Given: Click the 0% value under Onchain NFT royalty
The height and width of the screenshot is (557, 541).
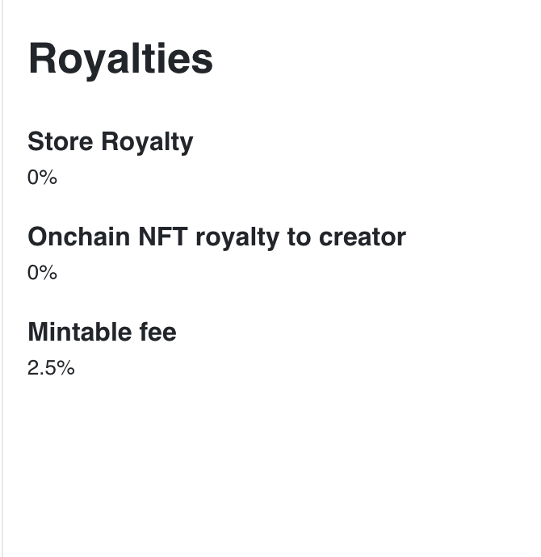Looking at the screenshot, I should coord(42,273).
